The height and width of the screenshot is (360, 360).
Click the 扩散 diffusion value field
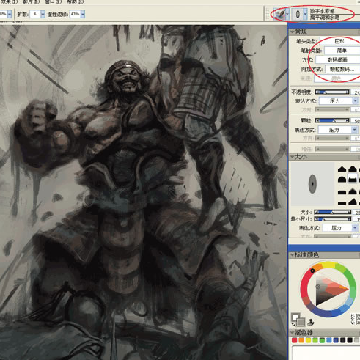(x=35, y=14)
